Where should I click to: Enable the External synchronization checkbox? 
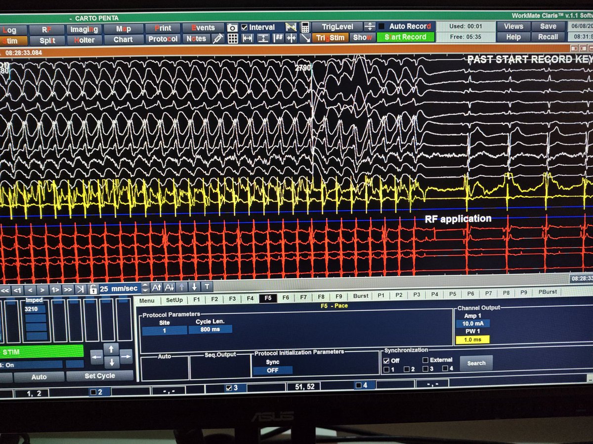(x=425, y=360)
